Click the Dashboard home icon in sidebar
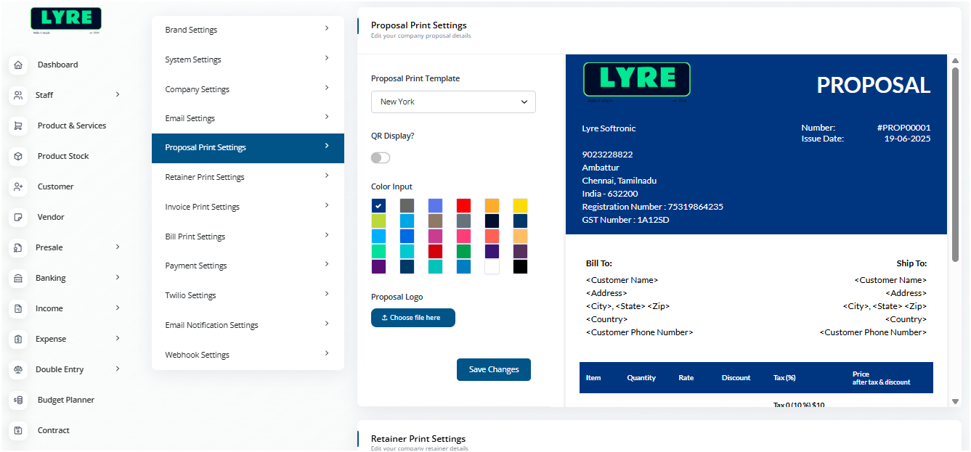Viewport: 971px width, 452px height. tap(18, 65)
